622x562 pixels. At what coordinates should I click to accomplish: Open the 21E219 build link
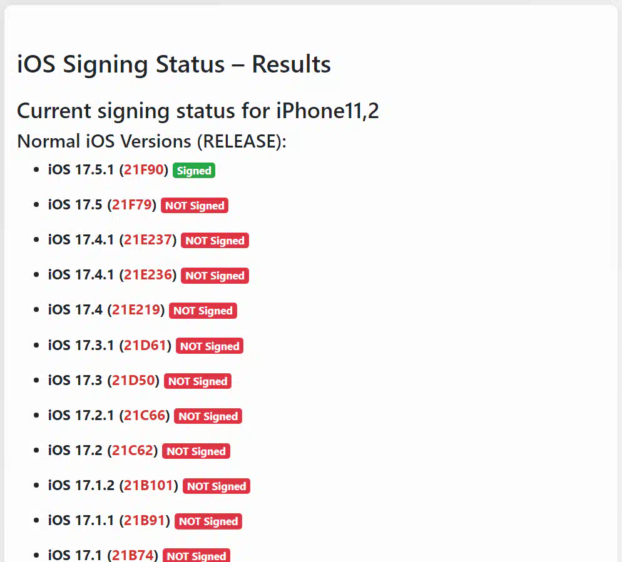tap(136, 310)
